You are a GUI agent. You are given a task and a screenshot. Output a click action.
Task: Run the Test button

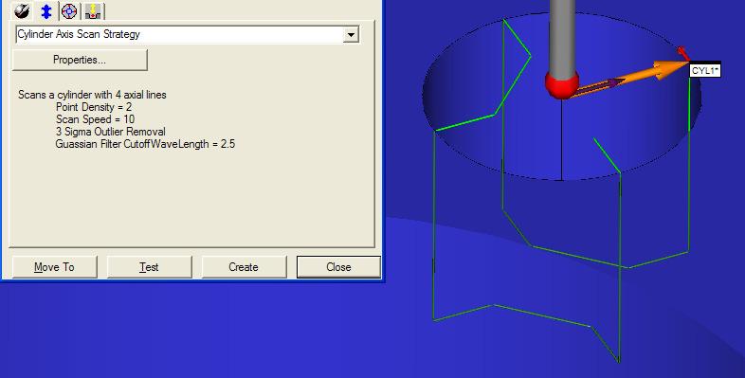click(x=149, y=267)
